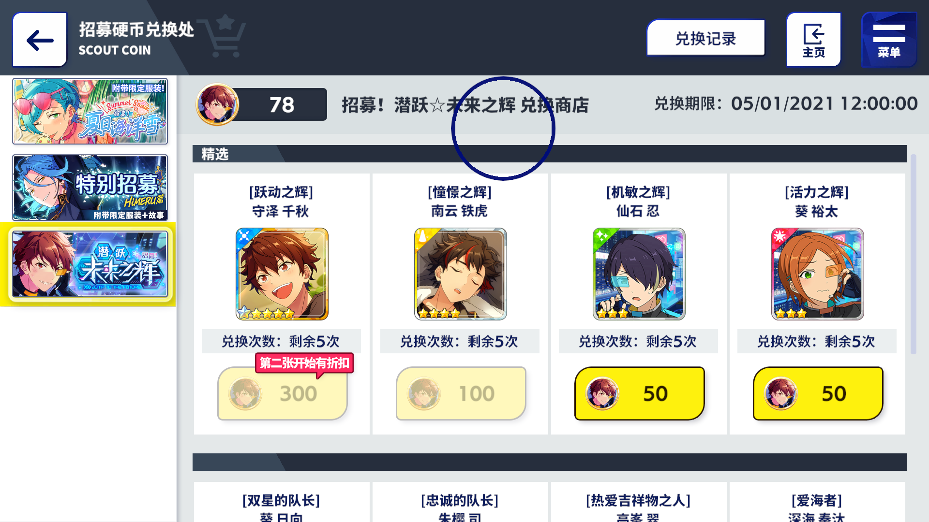929x522 pixels.
Task: Select the 特别招募 HiMERU banner tab
Action: click(90, 188)
